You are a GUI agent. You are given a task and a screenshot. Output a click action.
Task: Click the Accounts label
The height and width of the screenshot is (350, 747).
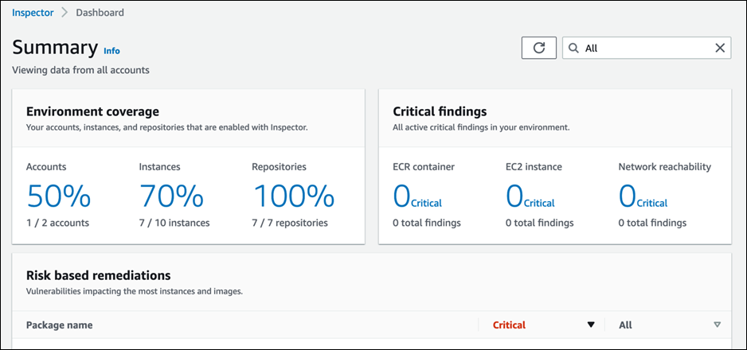pyautogui.click(x=46, y=167)
